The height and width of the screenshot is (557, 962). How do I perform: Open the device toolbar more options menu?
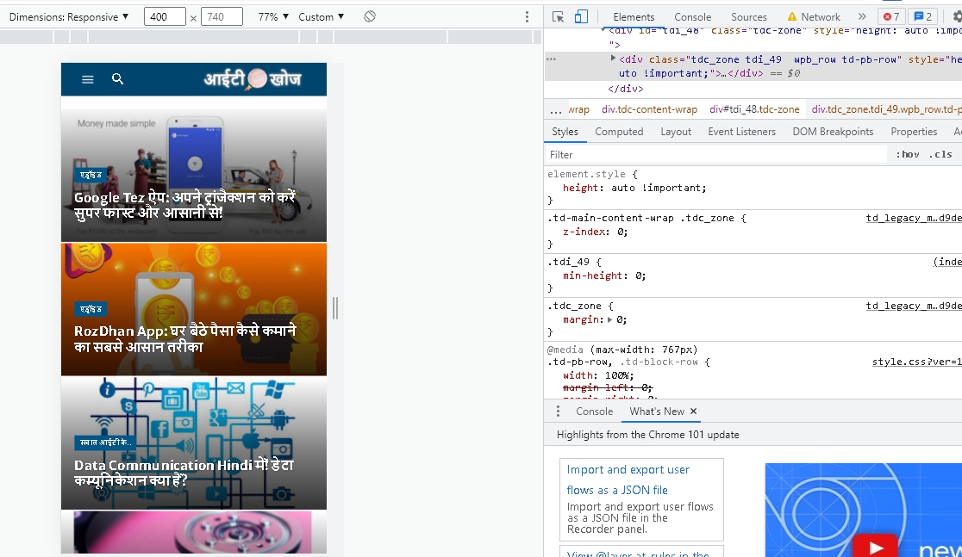[x=527, y=17]
